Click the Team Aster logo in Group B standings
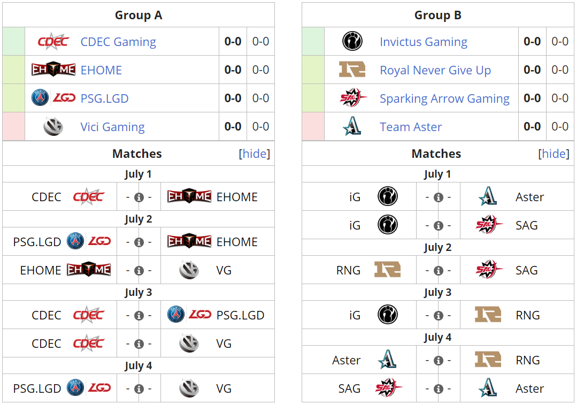576x404 pixels. (x=352, y=126)
